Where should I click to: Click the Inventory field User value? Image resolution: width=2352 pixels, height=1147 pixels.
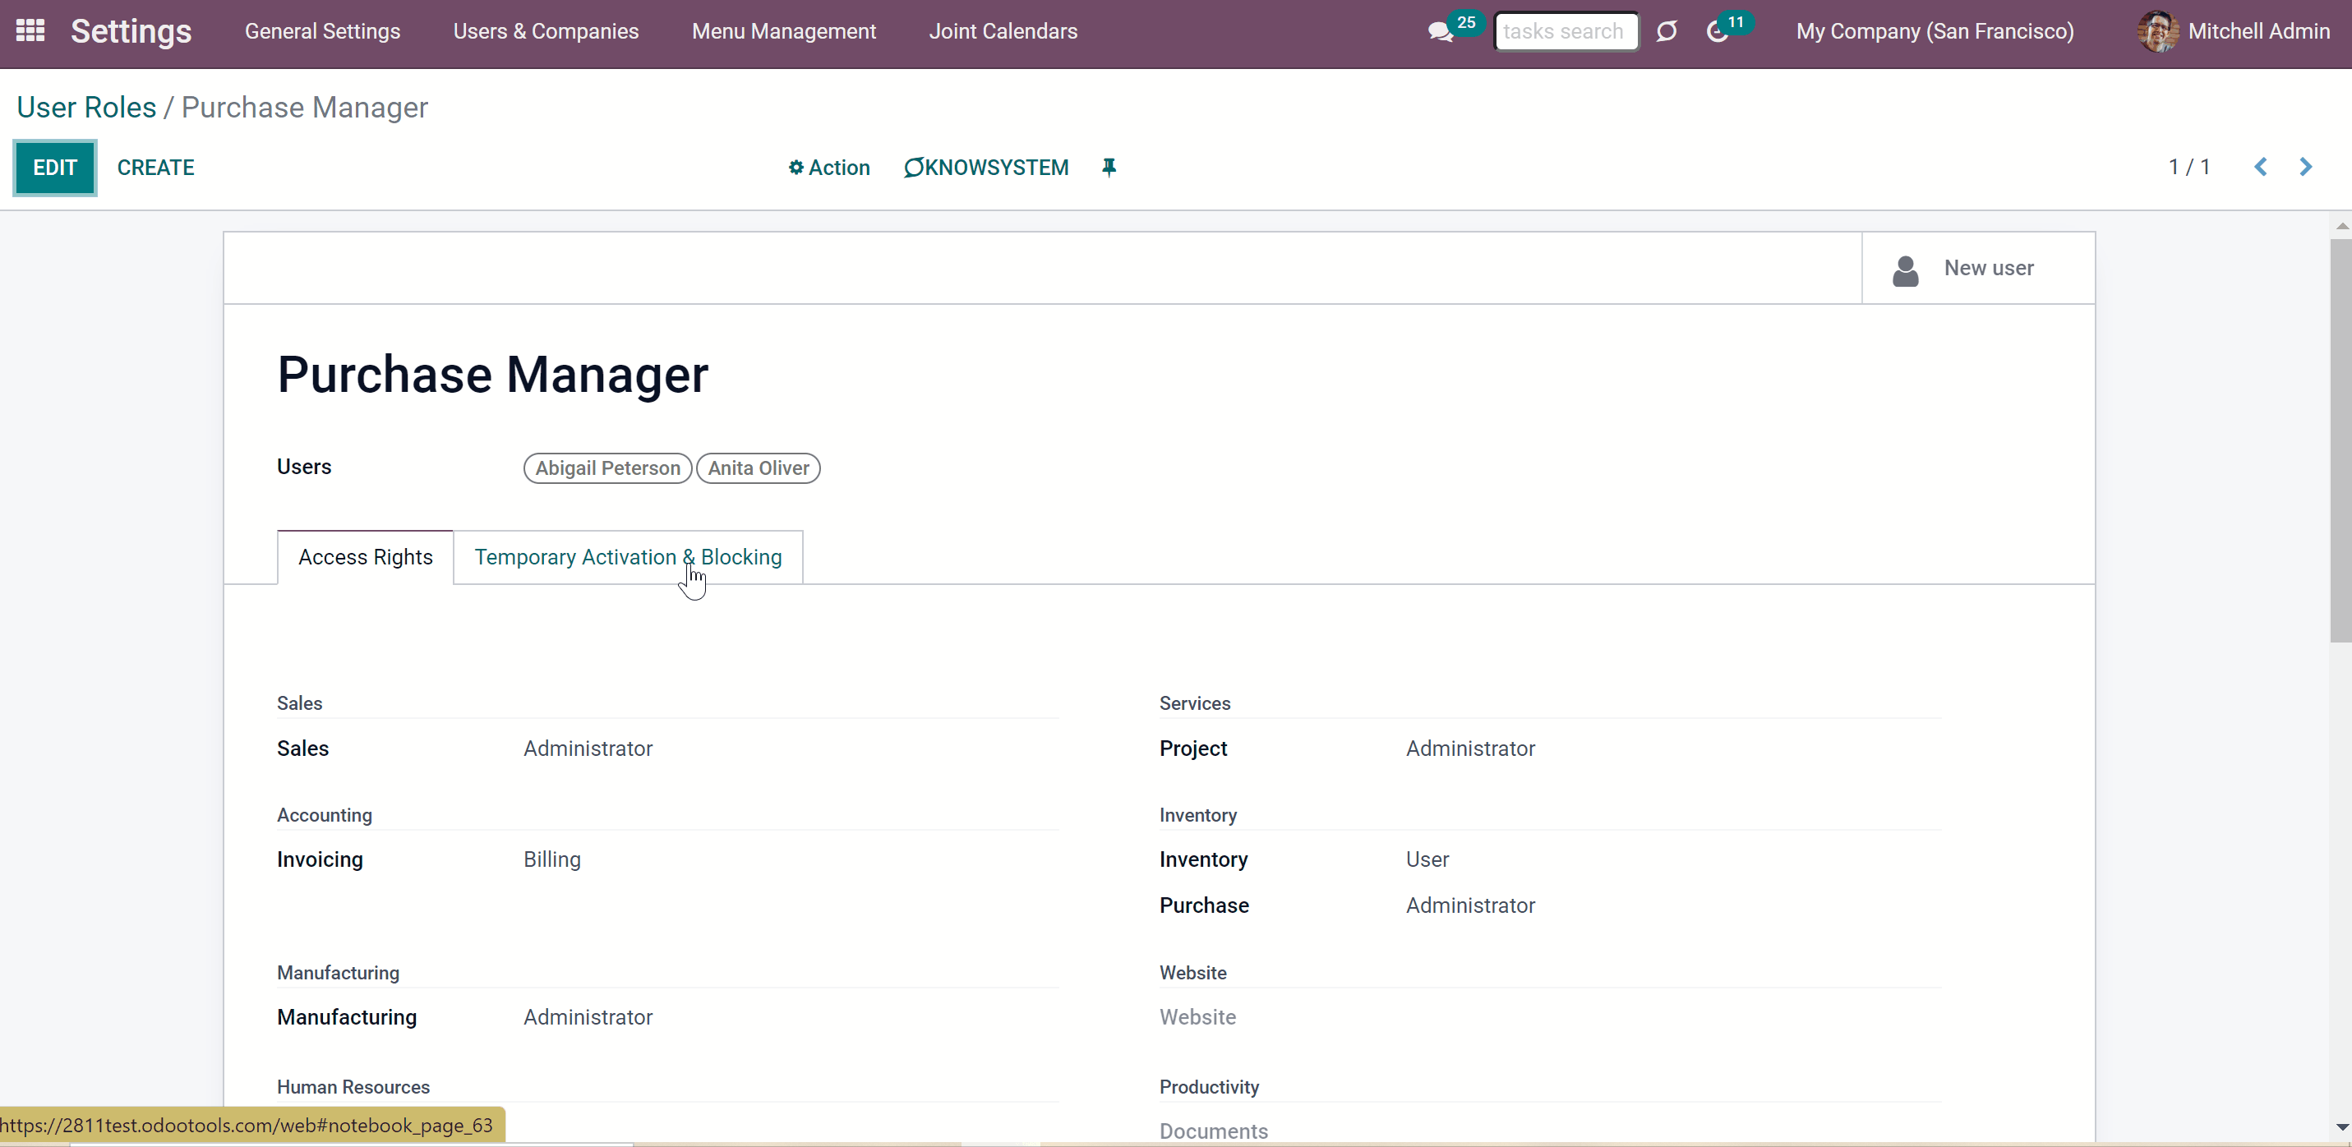tap(1427, 860)
